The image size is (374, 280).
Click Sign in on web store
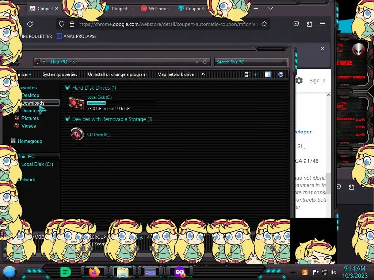[317, 81]
